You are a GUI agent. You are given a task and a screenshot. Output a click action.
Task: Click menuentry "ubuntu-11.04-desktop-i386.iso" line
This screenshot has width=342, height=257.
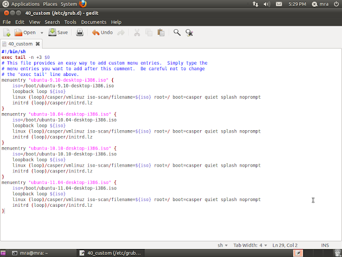tap(59, 182)
